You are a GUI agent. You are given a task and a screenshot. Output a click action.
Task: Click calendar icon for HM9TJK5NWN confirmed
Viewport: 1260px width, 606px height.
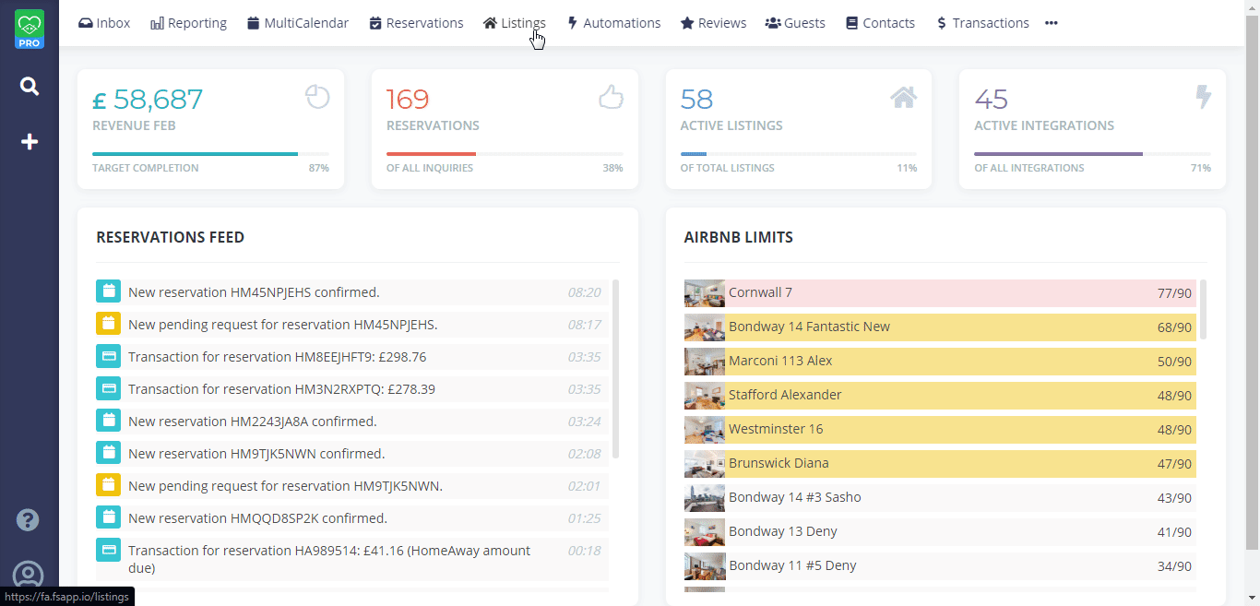coord(108,453)
